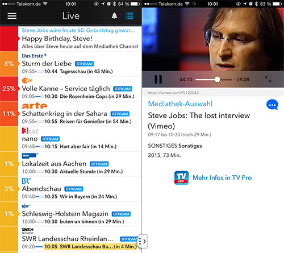Pause the video playback

[158, 79]
